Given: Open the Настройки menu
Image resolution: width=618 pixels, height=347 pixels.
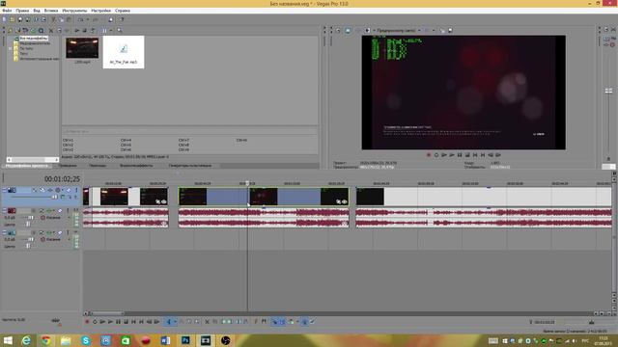Looking at the screenshot, I should click(x=100, y=11).
